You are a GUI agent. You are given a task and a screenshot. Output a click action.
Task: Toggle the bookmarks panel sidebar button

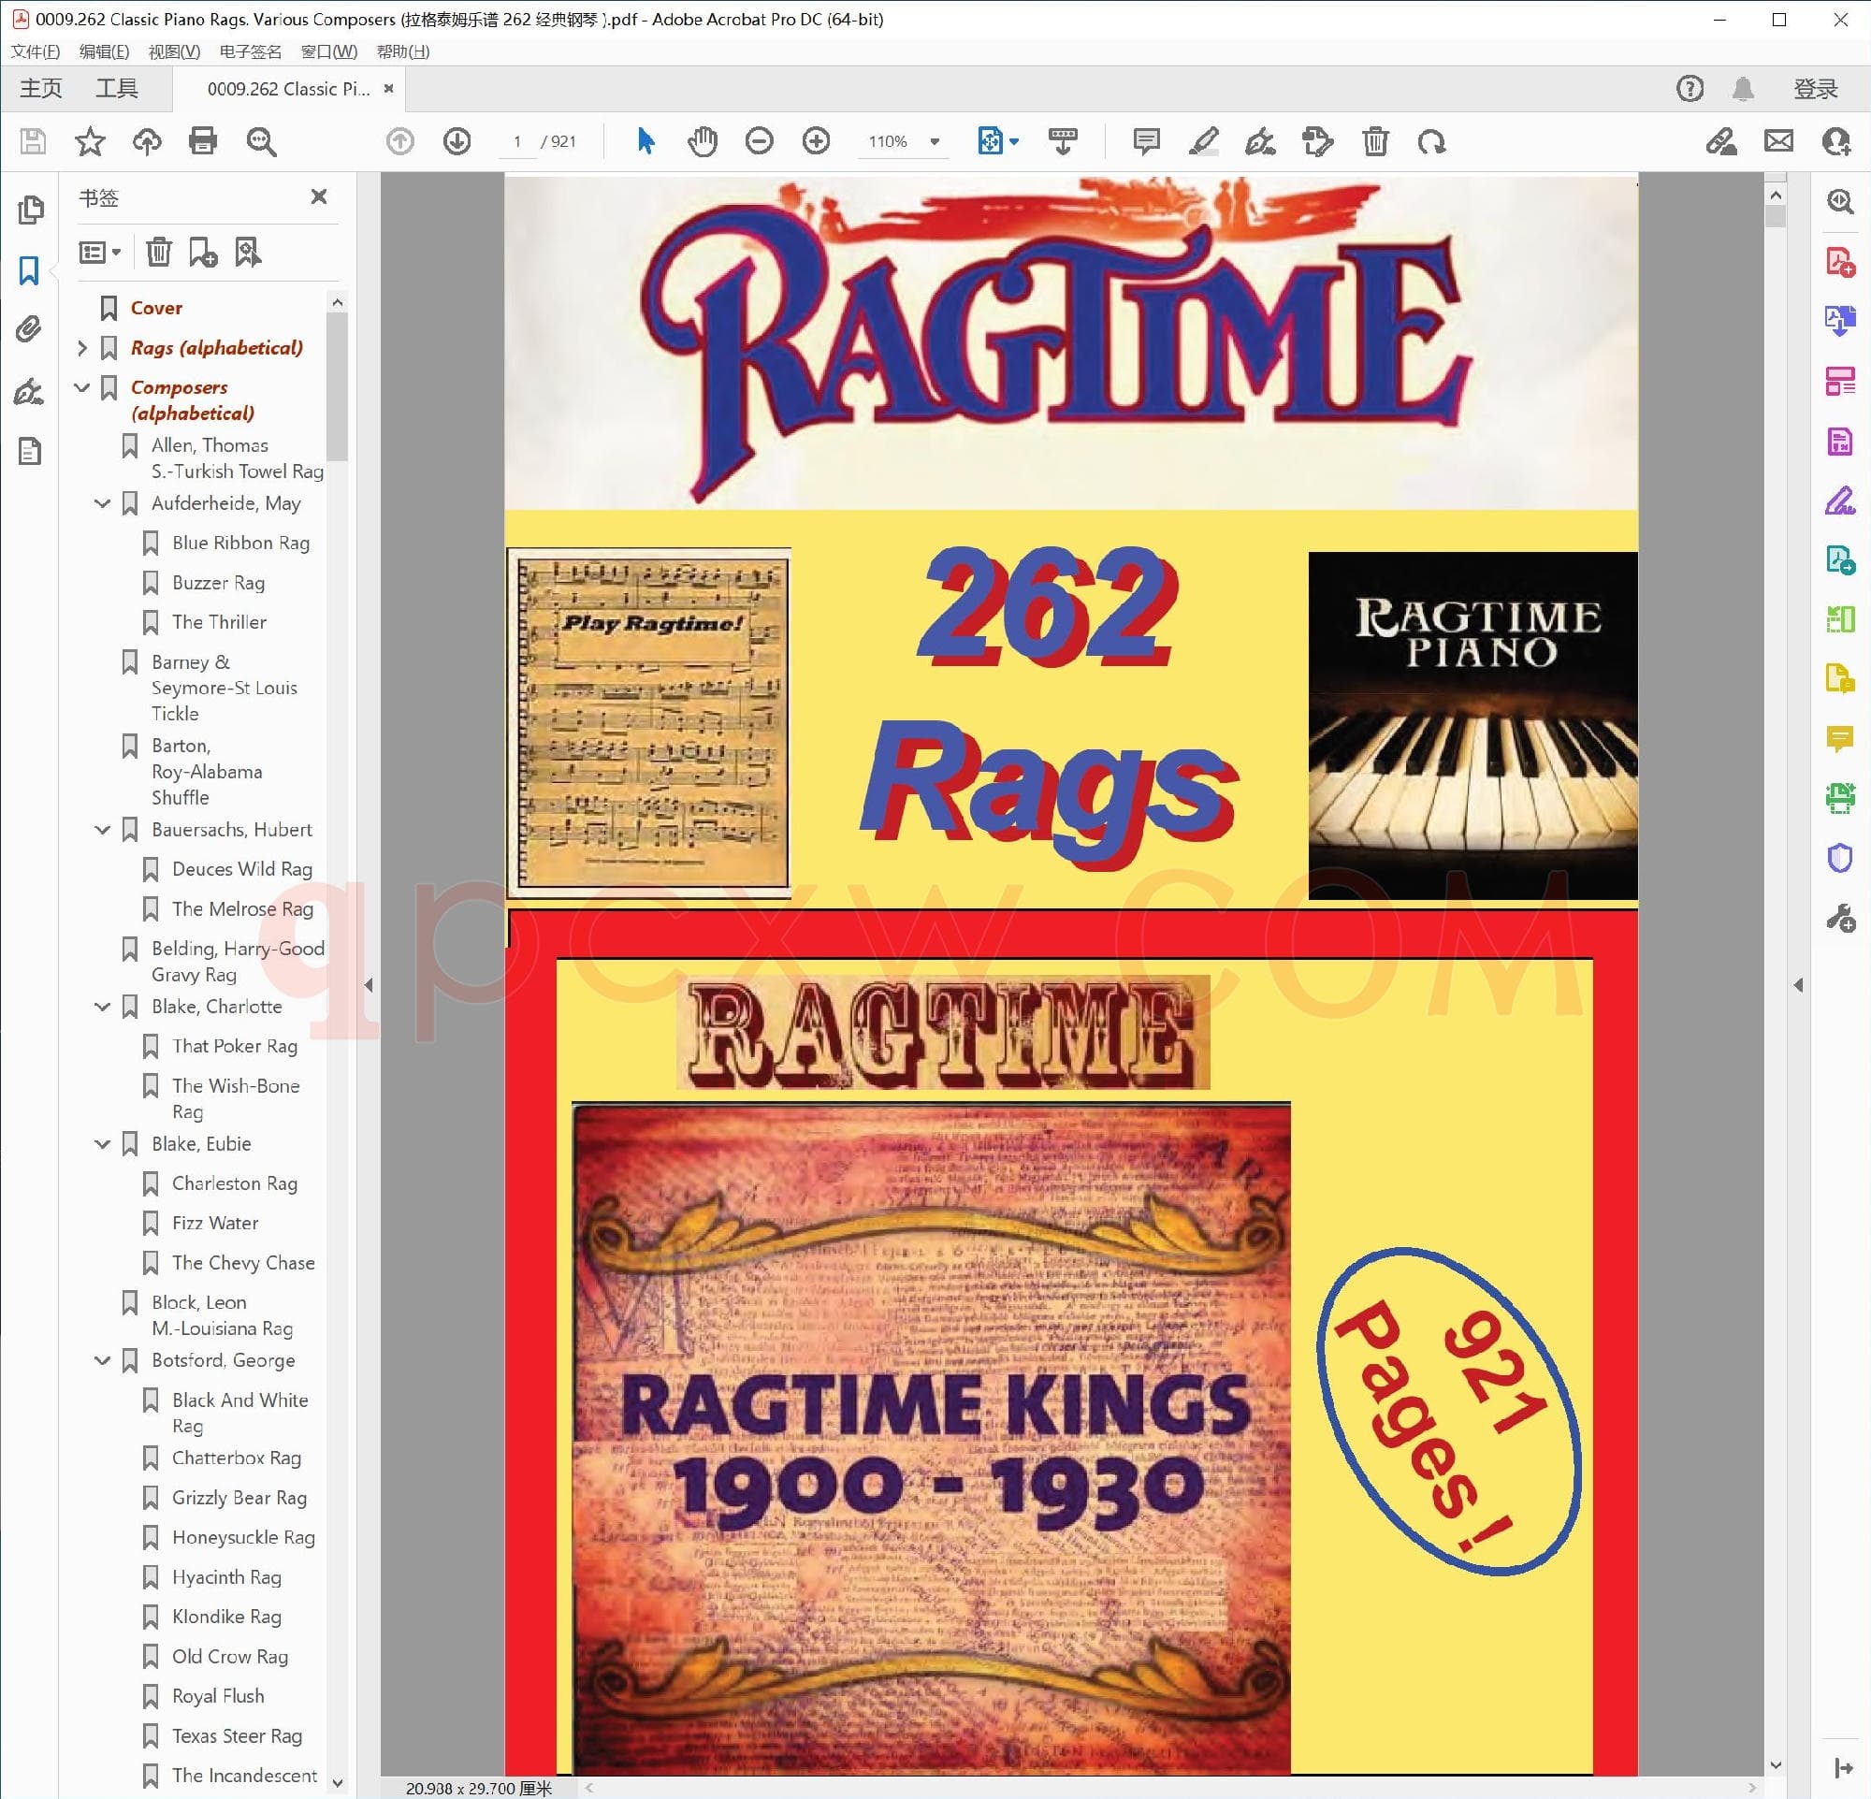point(29,270)
